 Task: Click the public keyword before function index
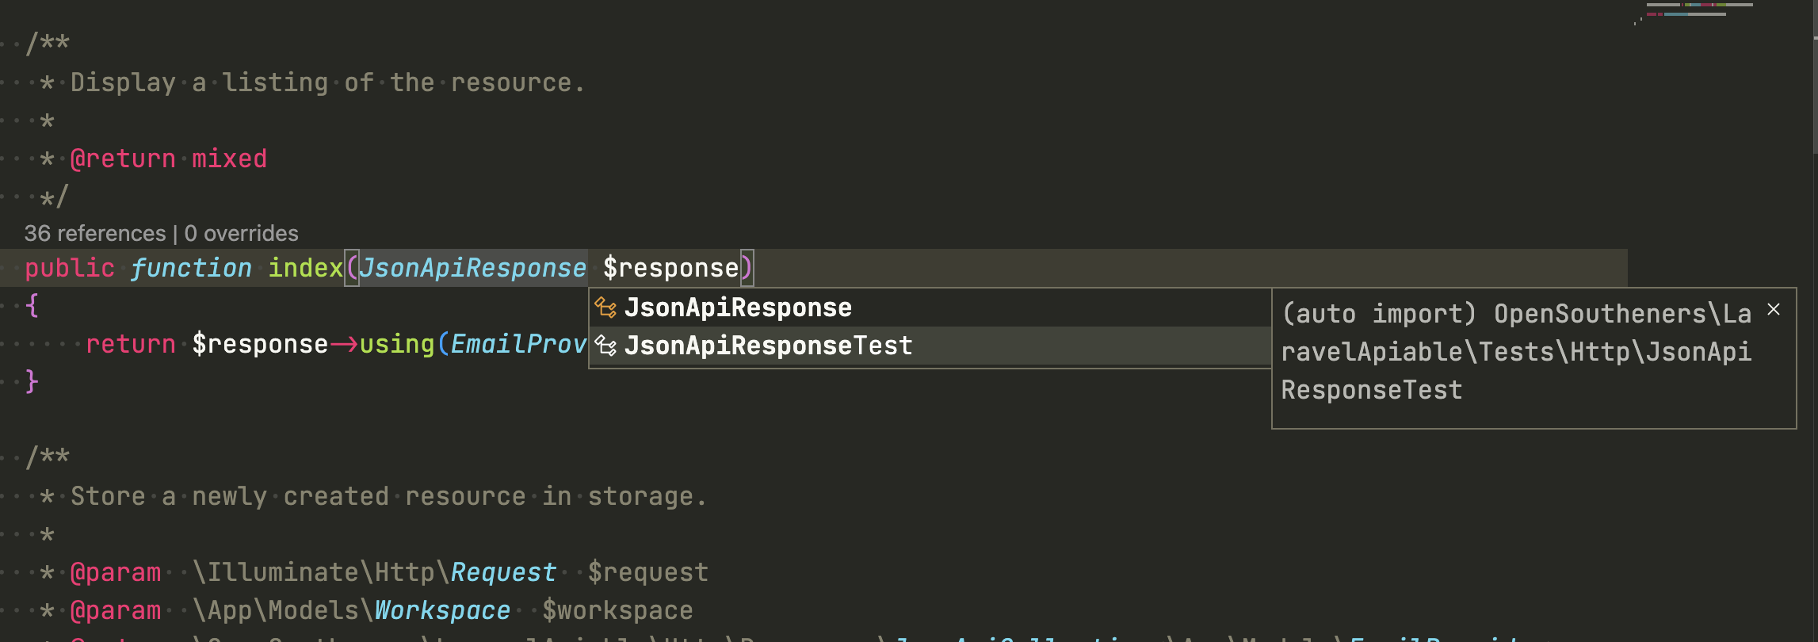(70, 268)
